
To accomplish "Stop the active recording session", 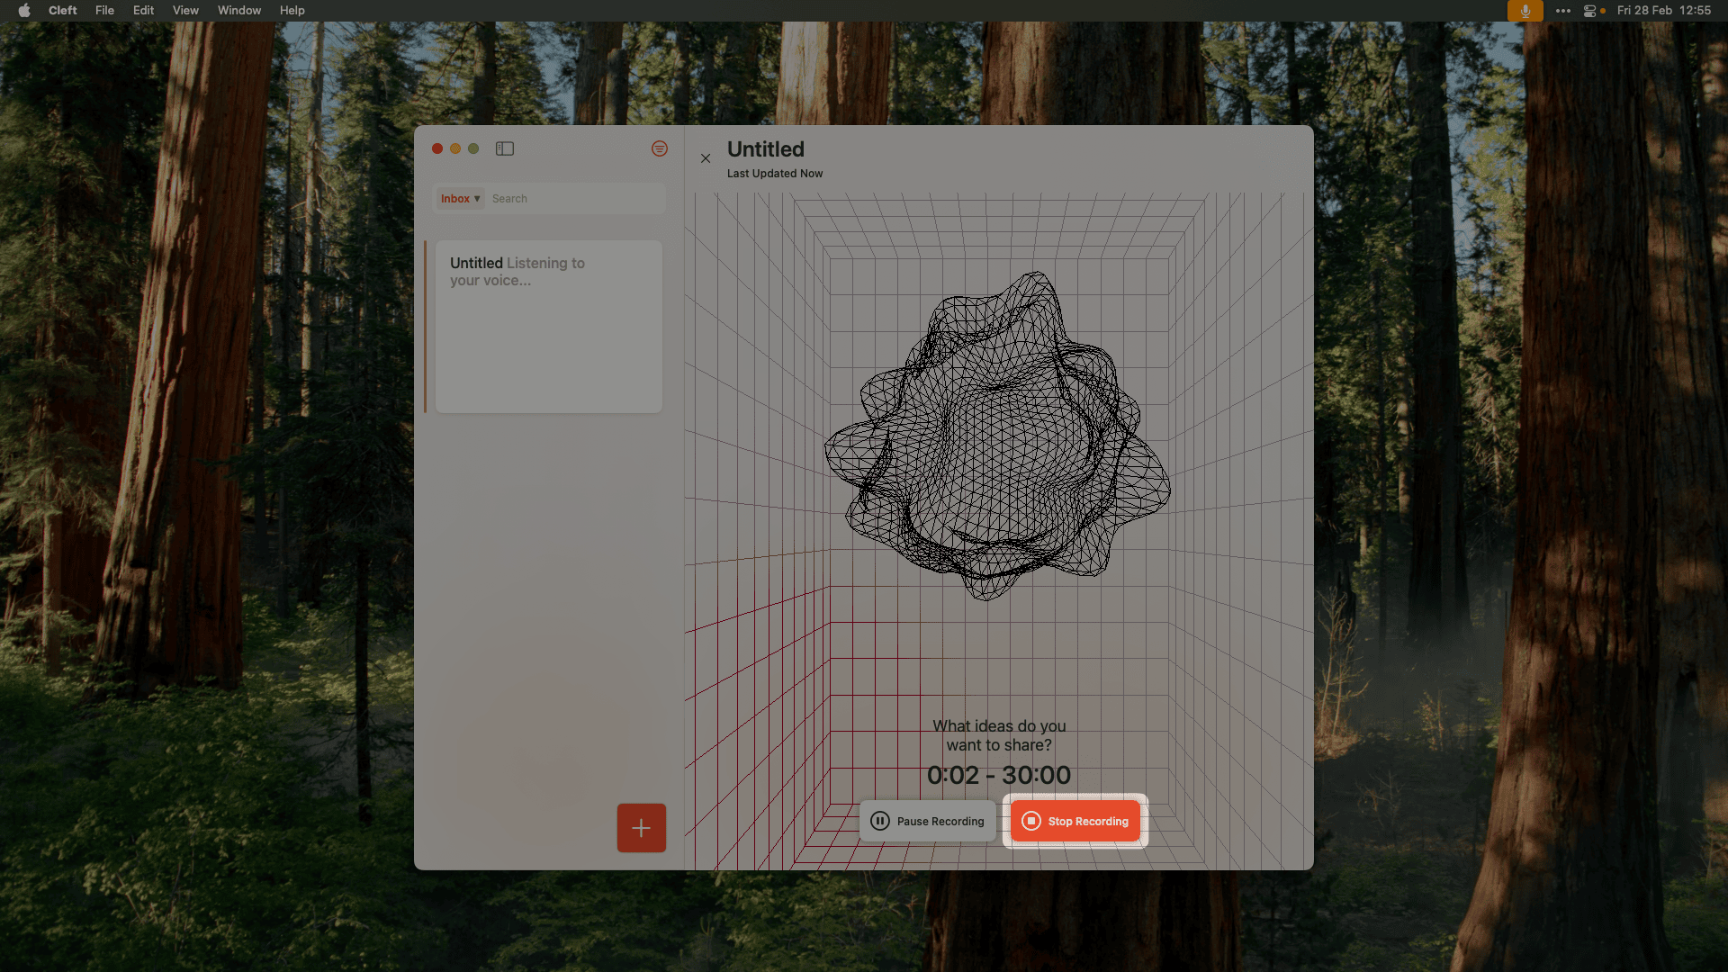I will click(x=1075, y=821).
